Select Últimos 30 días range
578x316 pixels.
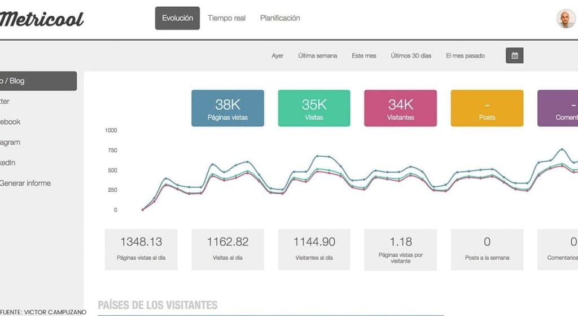coord(410,56)
